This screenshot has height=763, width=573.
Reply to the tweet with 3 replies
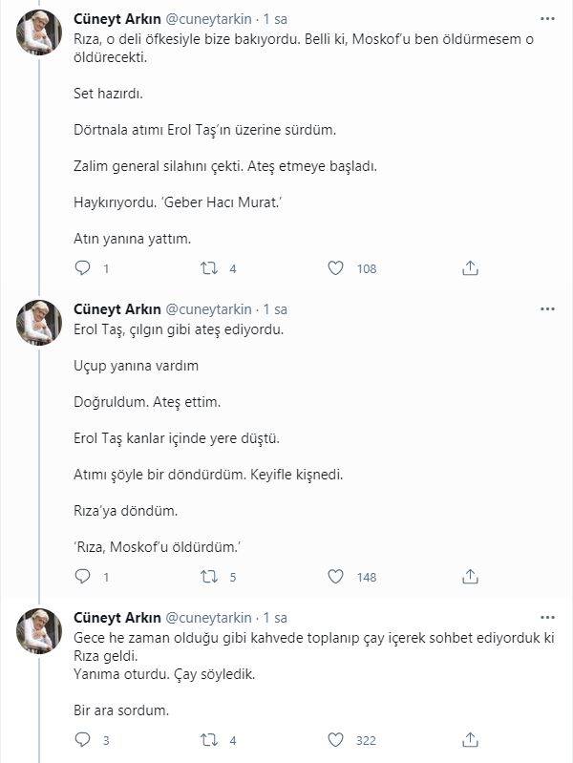83,739
